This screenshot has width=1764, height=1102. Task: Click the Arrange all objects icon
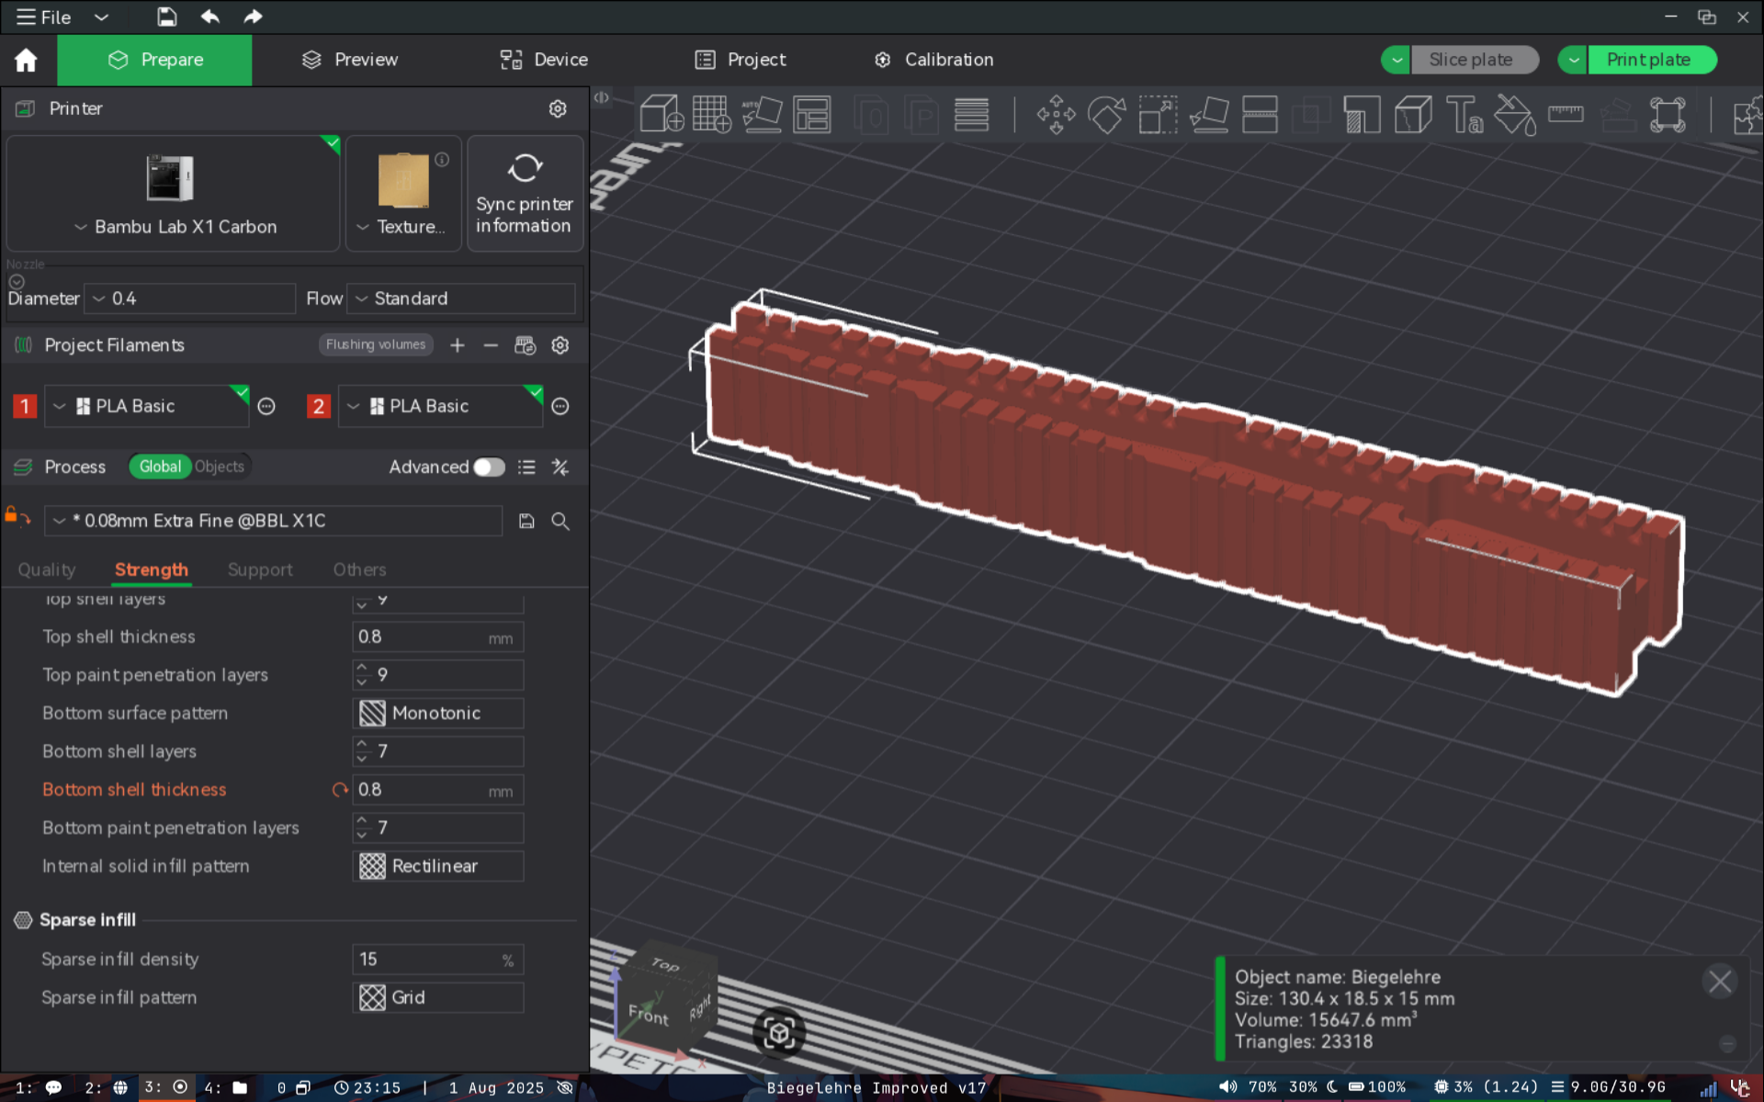click(x=812, y=115)
